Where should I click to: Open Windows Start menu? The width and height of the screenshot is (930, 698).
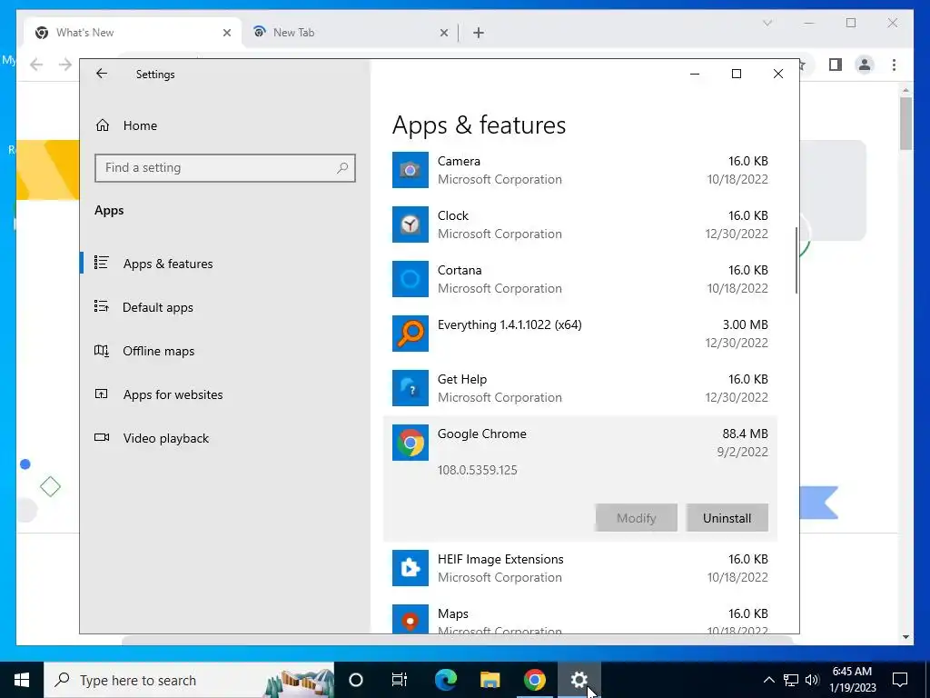click(x=22, y=680)
